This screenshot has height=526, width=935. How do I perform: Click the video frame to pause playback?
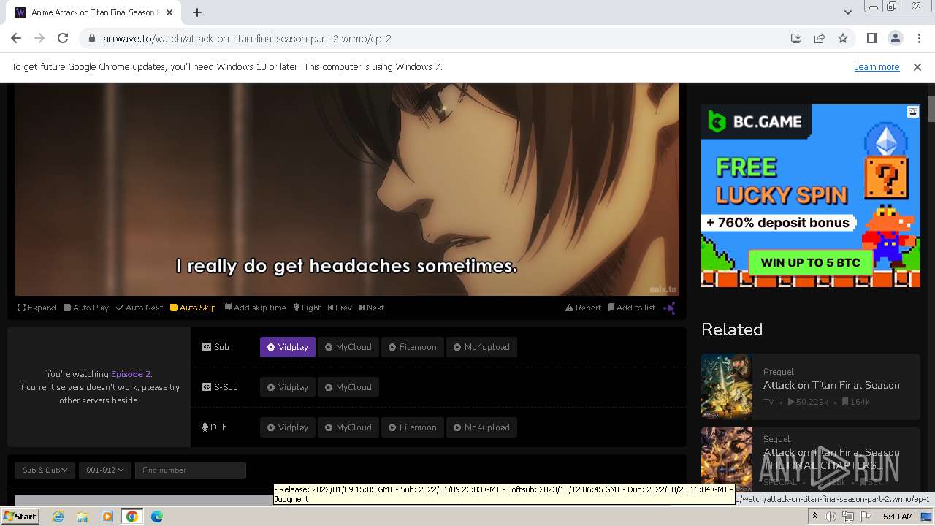(347, 189)
